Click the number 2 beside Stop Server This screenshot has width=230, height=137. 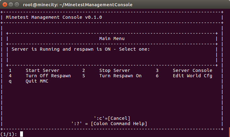(84, 70)
